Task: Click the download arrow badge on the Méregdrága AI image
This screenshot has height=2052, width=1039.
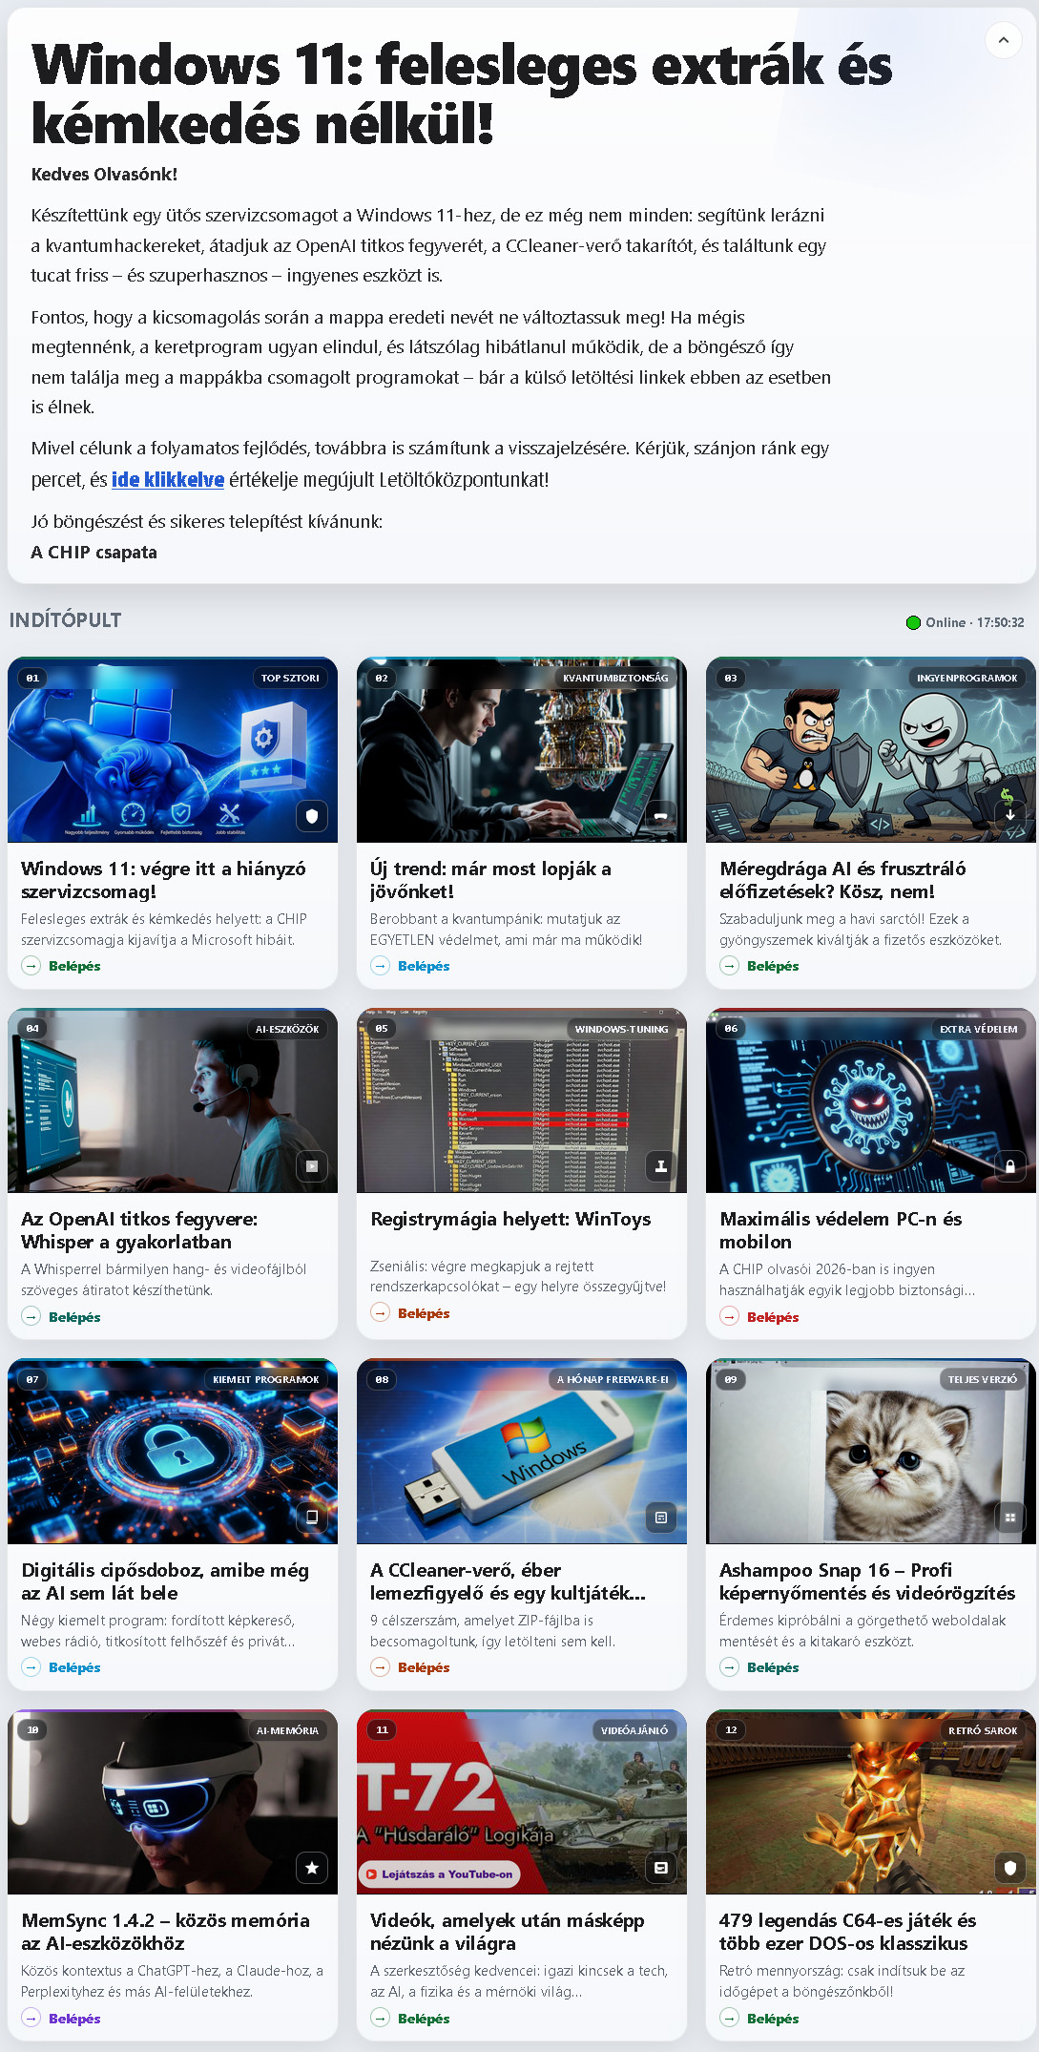Action: point(1009,815)
